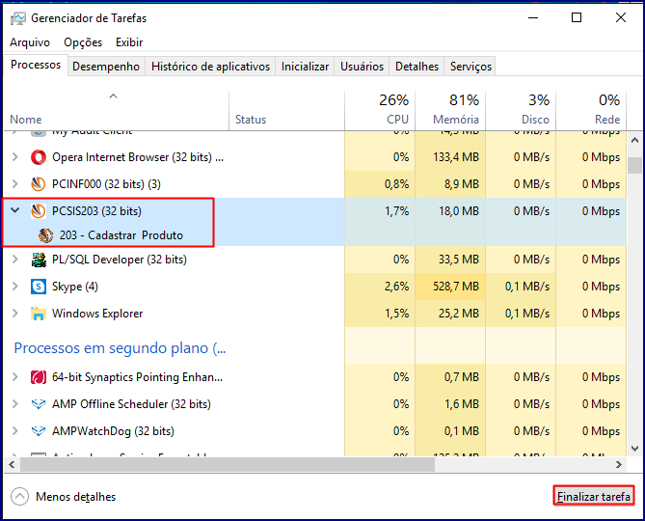
Task: Select the 203 - Cadastrar Produto text
Action: 121,235
